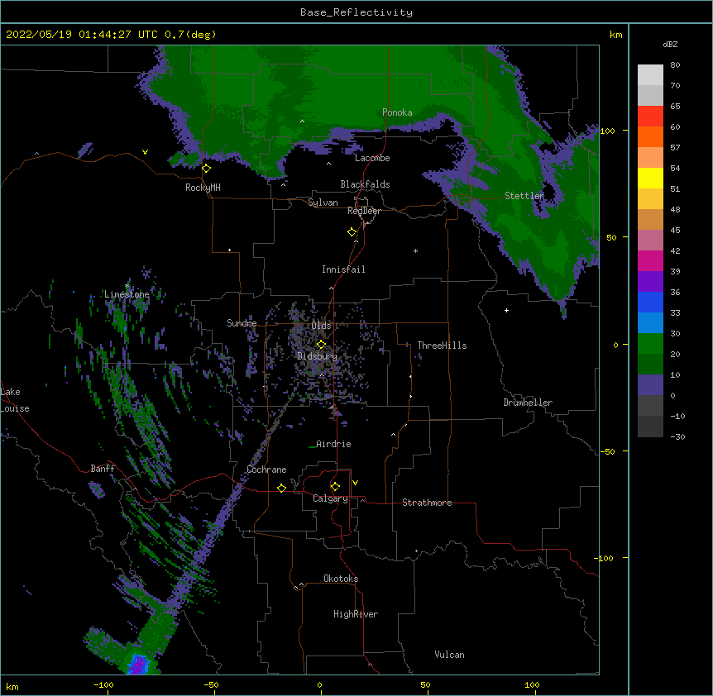Click the intense purple reflectivity core at bottom left

tap(139, 665)
